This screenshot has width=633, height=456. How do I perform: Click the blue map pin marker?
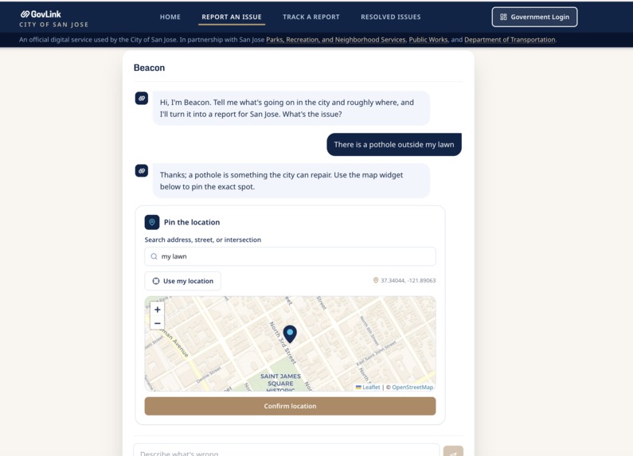point(290,334)
